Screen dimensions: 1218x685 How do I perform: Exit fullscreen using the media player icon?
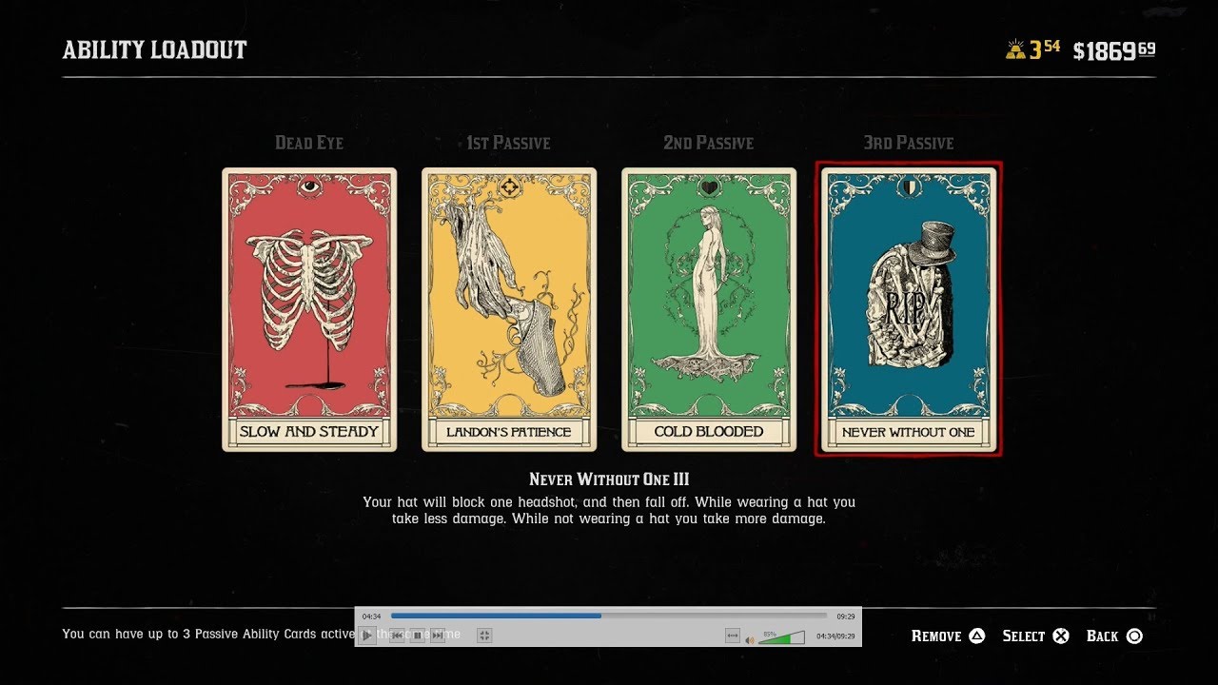point(484,636)
